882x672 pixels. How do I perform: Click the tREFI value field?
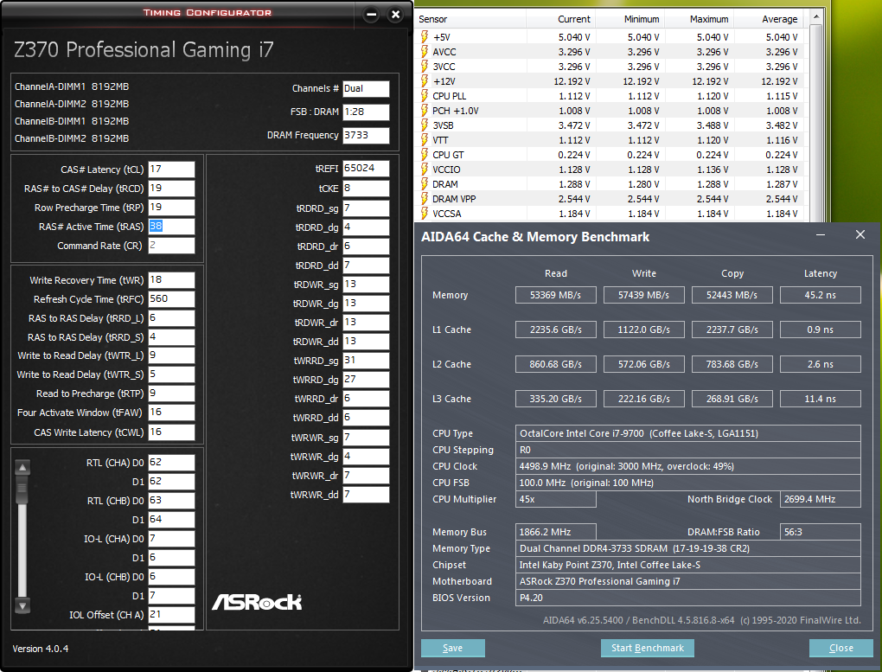[x=366, y=169]
